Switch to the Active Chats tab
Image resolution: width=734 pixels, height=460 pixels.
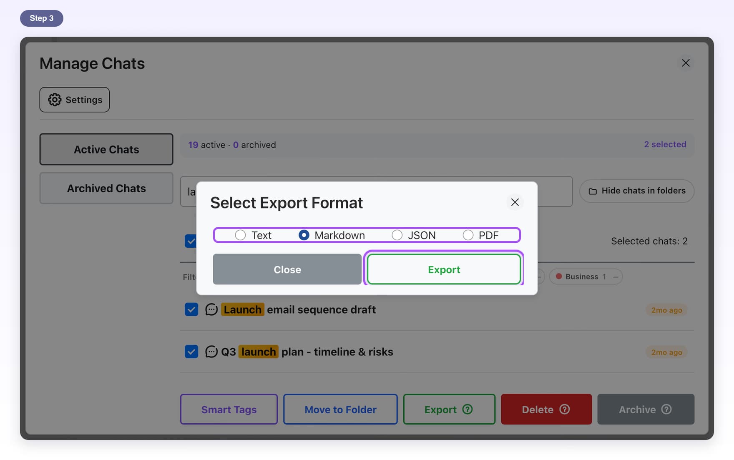tap(106, 149)
